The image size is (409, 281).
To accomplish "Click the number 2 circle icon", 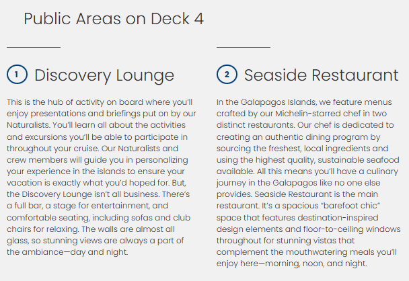I will click(x=227, y=75).
